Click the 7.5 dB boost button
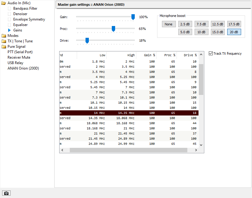This screenshot has height=198, width=252. tap(201, 24)
